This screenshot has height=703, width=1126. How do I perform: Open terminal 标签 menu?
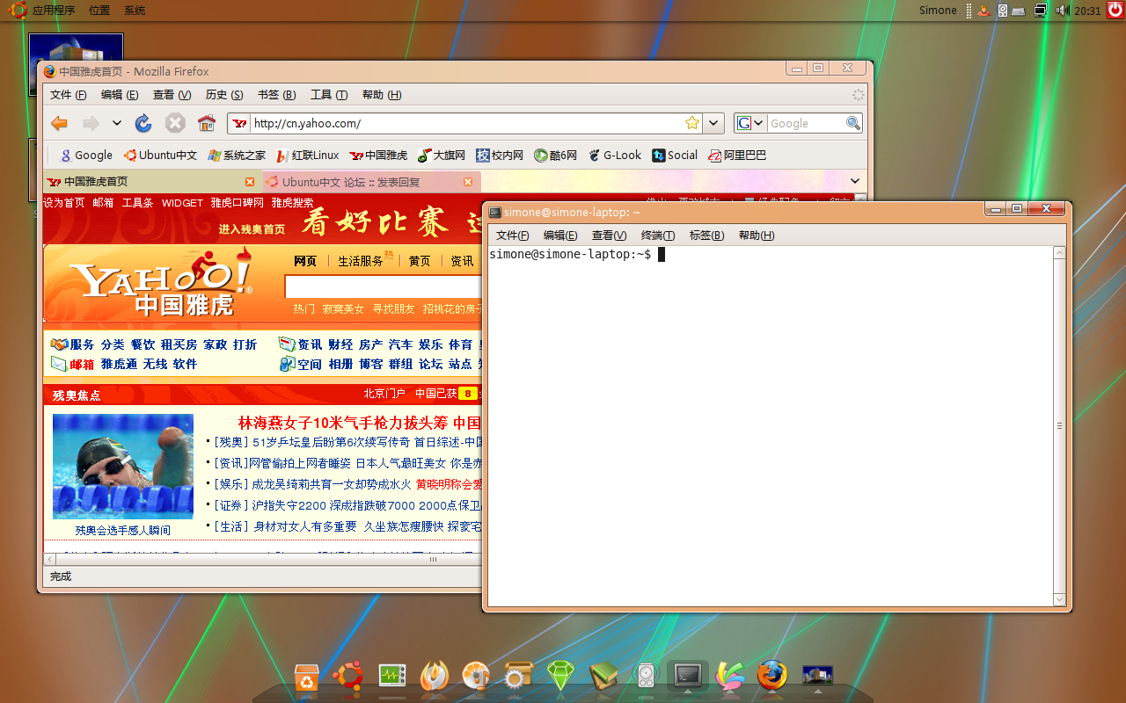[x=706, y=236]
